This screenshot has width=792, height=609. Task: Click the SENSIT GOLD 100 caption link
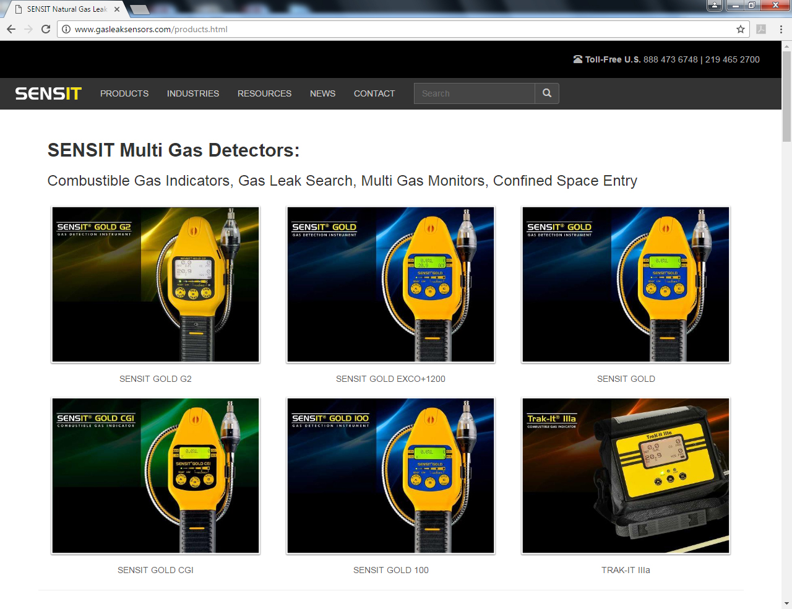click(391, 570)
